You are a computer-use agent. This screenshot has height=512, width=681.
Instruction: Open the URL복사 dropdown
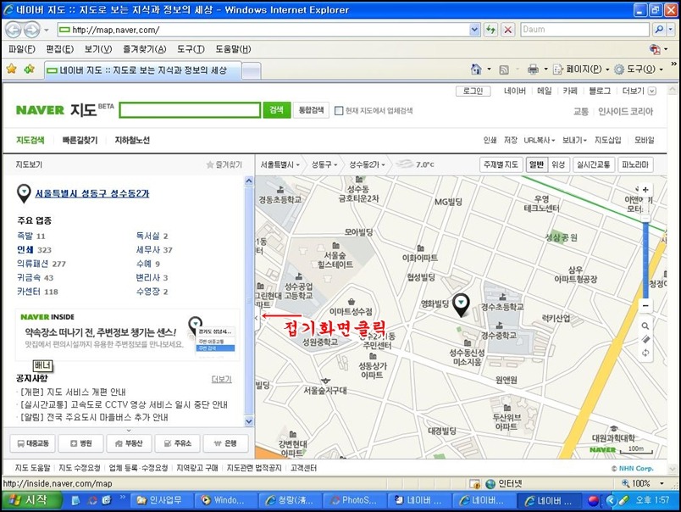(x=539, y=140)
